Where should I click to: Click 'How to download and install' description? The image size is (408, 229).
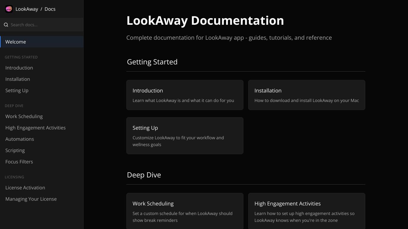[307, 100]
